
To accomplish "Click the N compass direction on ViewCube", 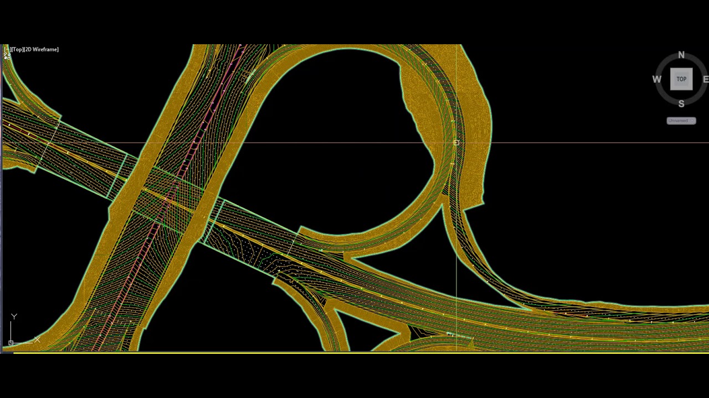I will click(x=681, y=55).
